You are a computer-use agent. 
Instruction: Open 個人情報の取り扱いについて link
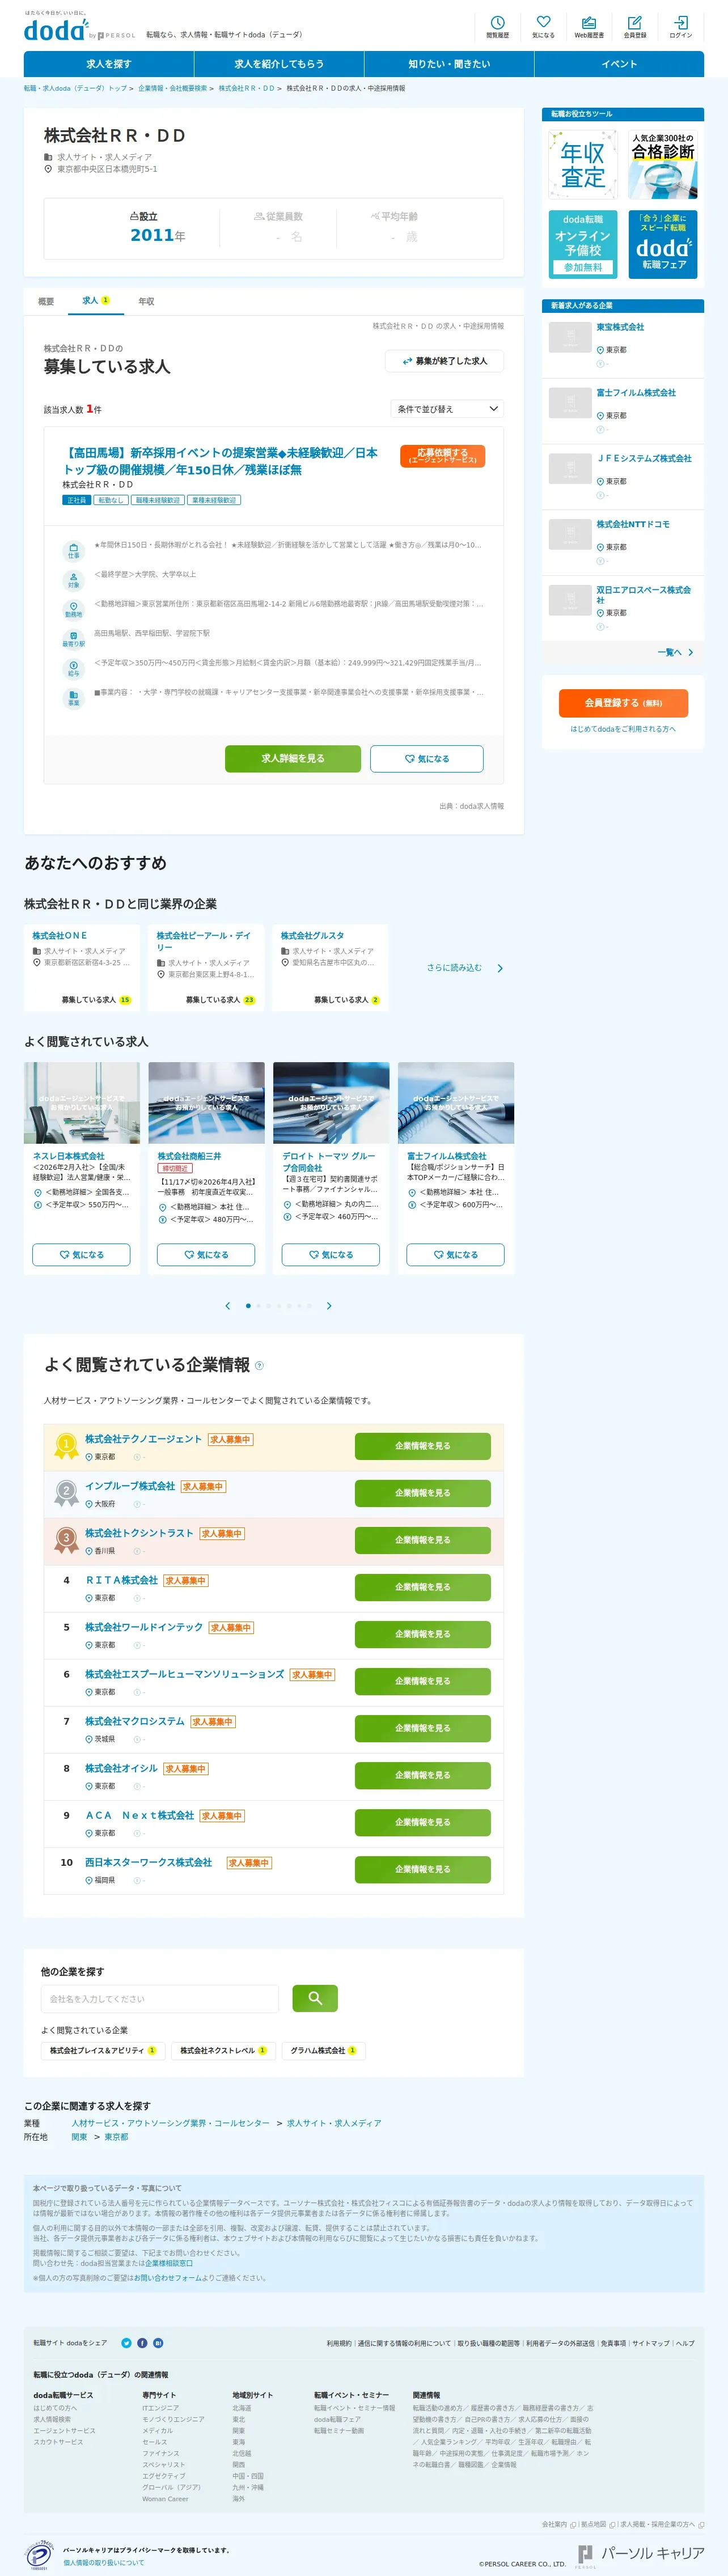(104, 2562)
